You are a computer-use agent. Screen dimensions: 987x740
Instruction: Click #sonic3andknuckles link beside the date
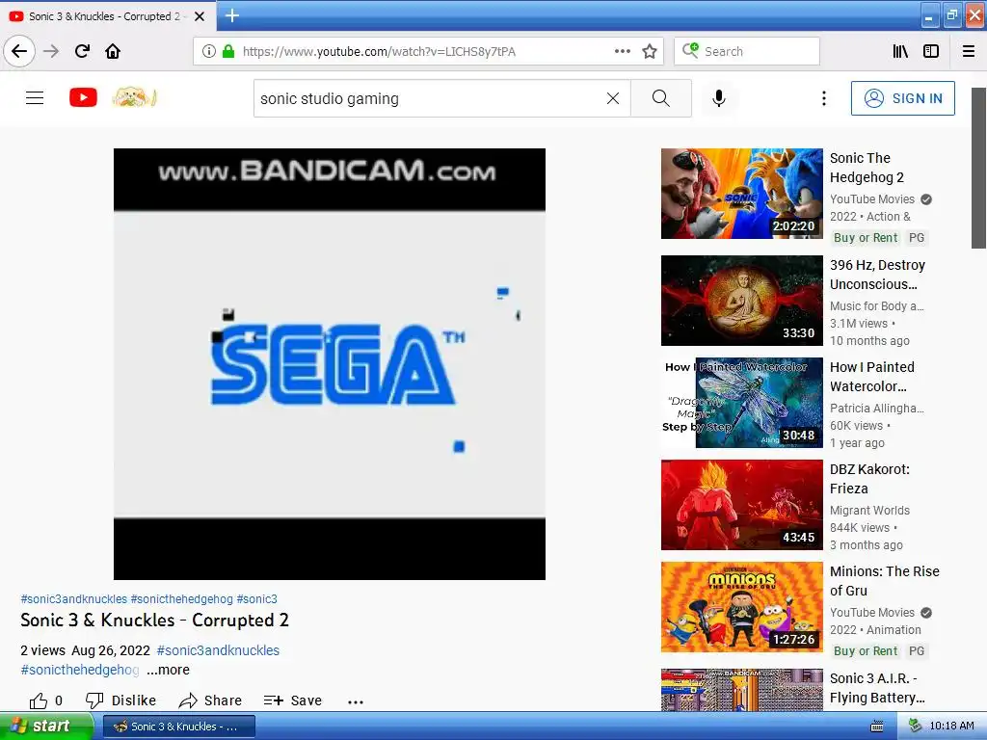[218, 650]
